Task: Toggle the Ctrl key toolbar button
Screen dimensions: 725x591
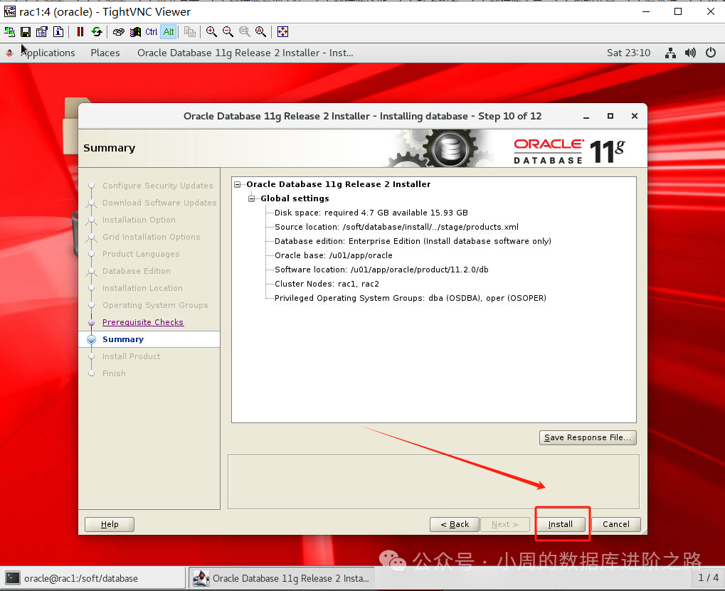Action: pyautogui.click(x=152, y=32)
